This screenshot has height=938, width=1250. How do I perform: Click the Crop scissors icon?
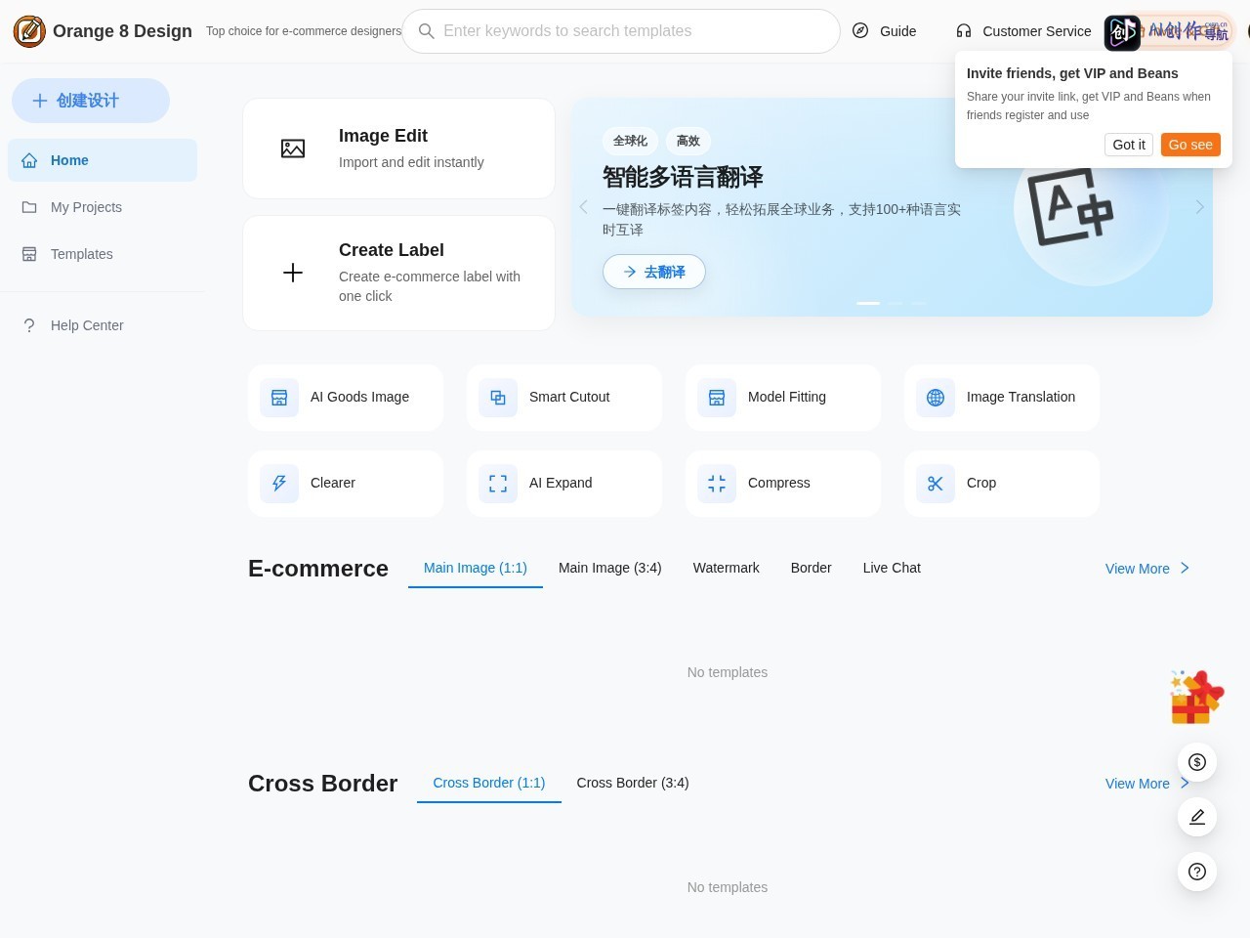[936, 484]
